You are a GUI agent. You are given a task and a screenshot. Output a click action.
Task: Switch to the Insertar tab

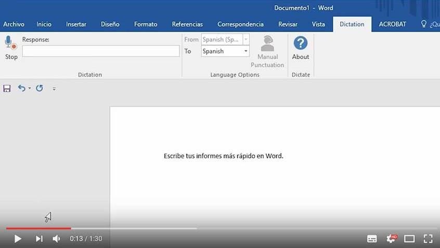tap(76, 24)
